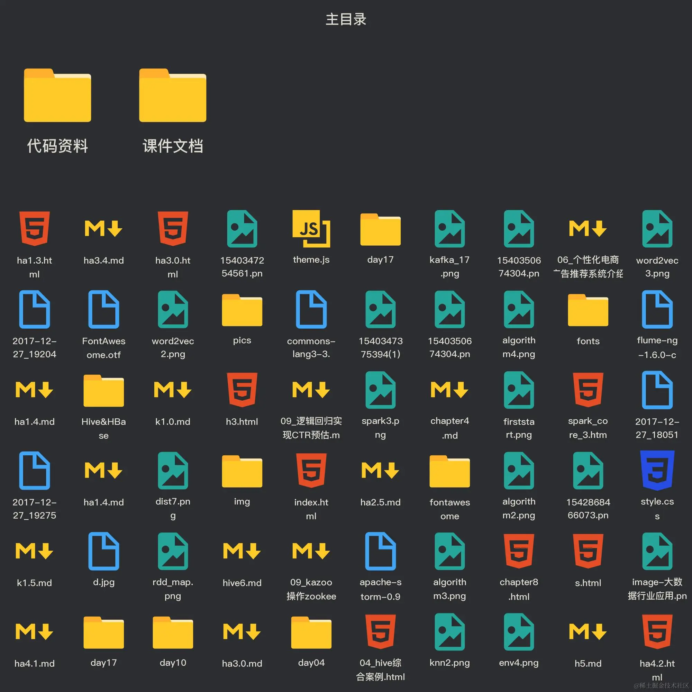Open the ha3.4.md markdown file
The width and height of the screenshot is (692, 692).
tap(103, 229)
